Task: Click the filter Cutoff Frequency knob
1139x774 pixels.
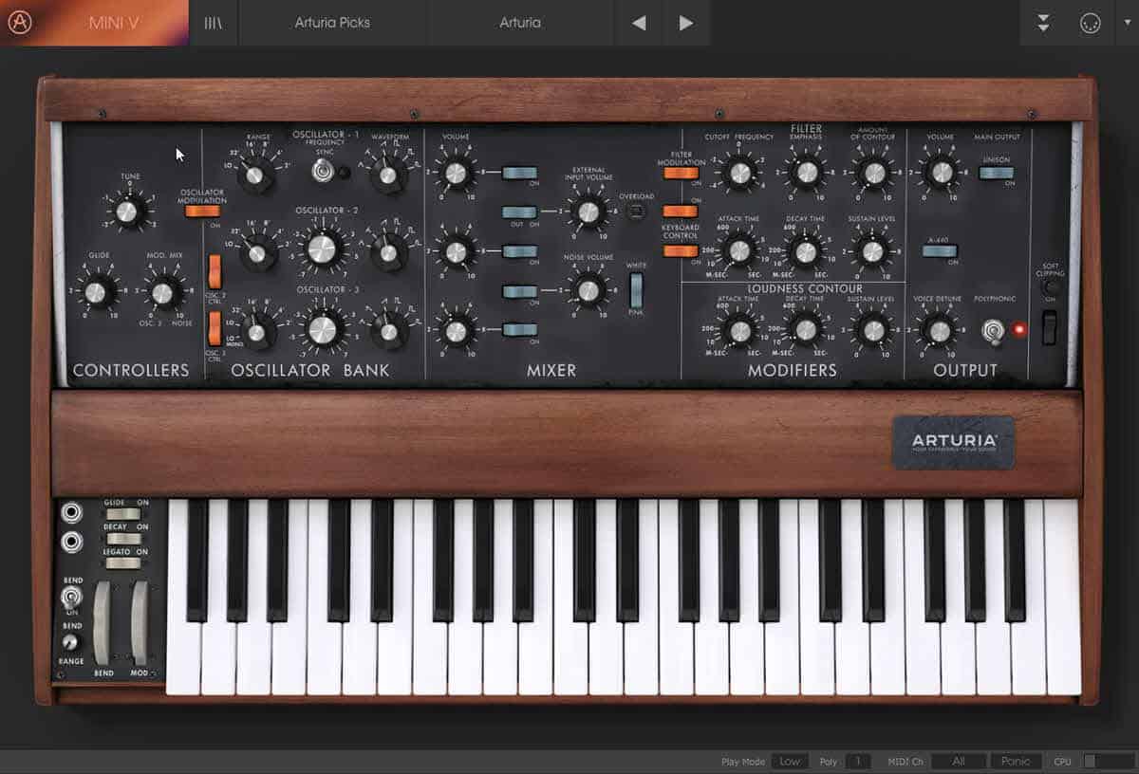Action: (x=738, y=173)
